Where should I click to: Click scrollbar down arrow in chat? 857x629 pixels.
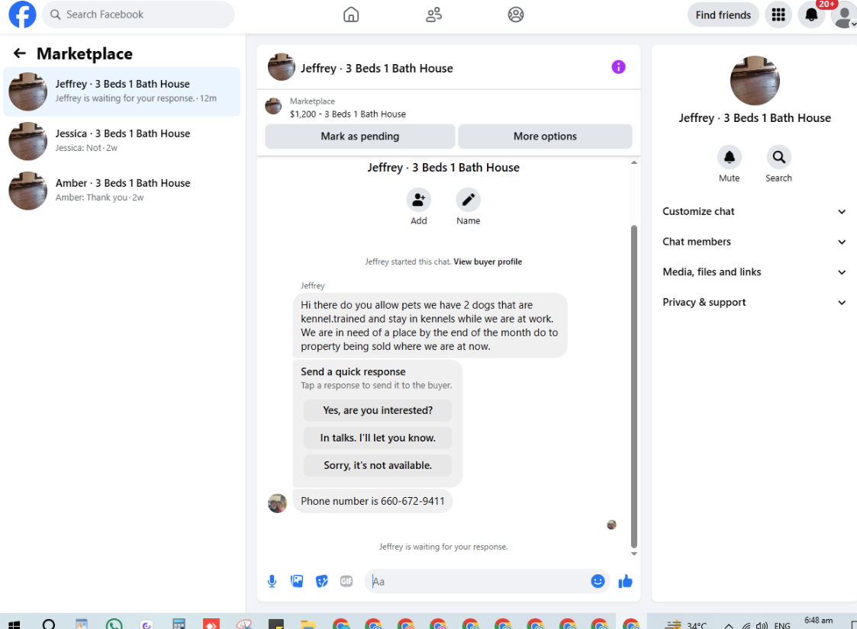tap(634, 554)
